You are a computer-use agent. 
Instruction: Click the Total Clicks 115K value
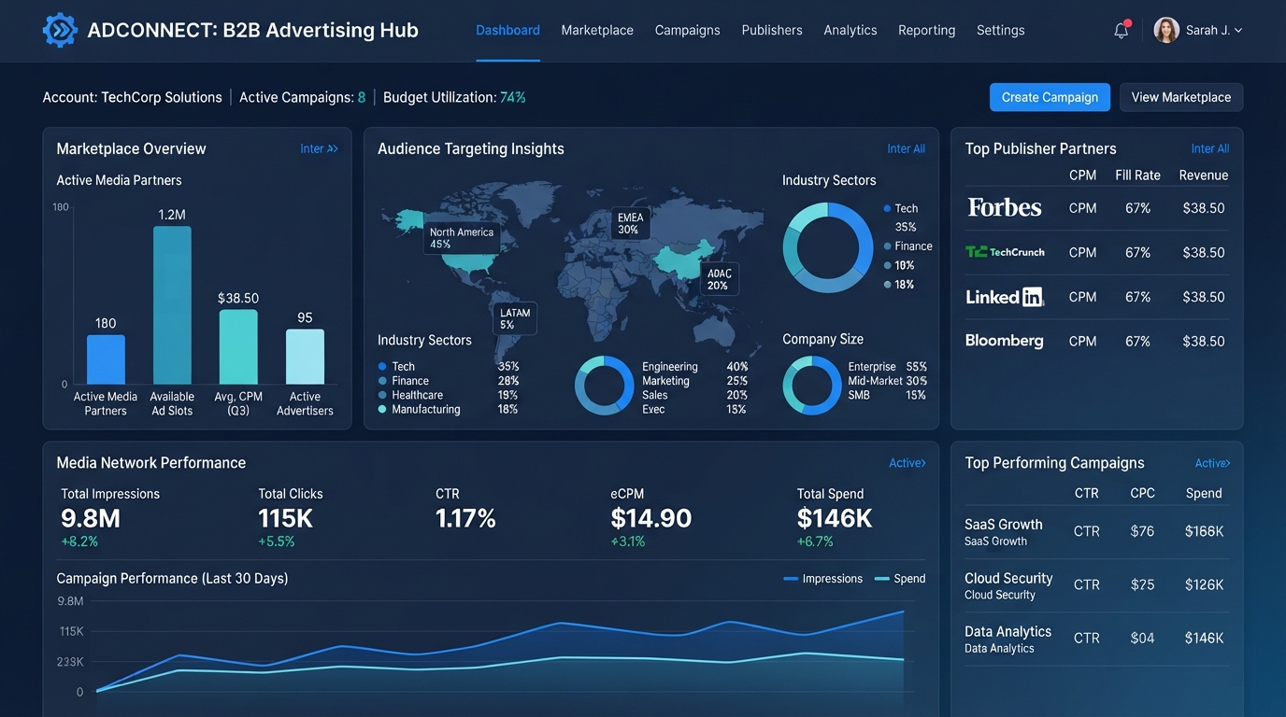tap(286, 518)
